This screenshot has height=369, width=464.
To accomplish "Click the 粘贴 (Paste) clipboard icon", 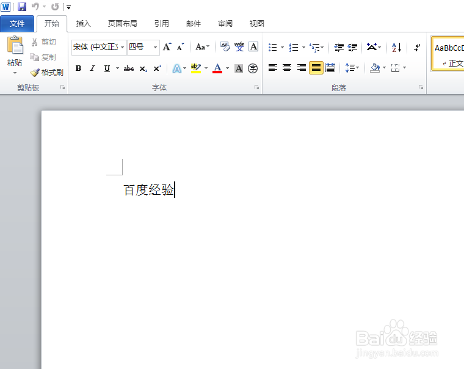I will pyautogui.click(x=15, y=45).
